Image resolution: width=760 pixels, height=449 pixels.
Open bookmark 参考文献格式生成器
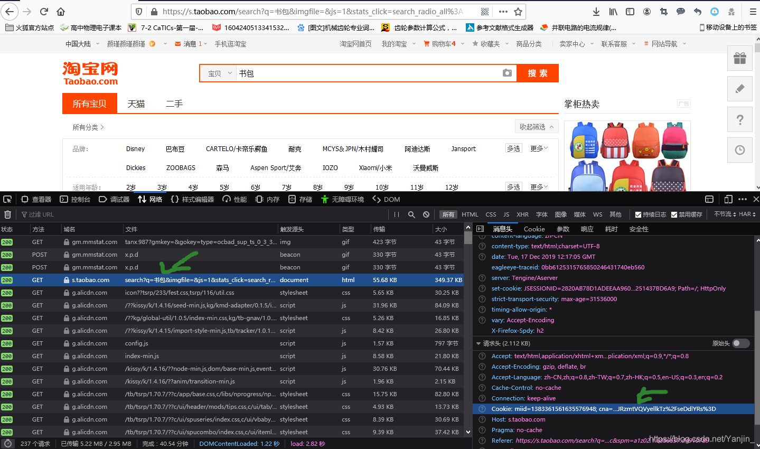click(x=500, y=27)
